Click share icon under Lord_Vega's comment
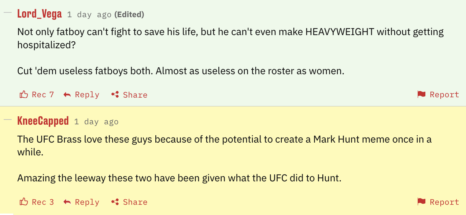Image resolution: width=466 pixels, height=215 pixels. [x=115, y=95]
